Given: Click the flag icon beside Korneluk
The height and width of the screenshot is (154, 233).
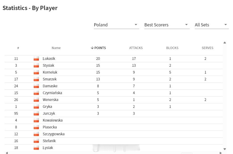Looking at the screenshot, I should tap(36, 72).
